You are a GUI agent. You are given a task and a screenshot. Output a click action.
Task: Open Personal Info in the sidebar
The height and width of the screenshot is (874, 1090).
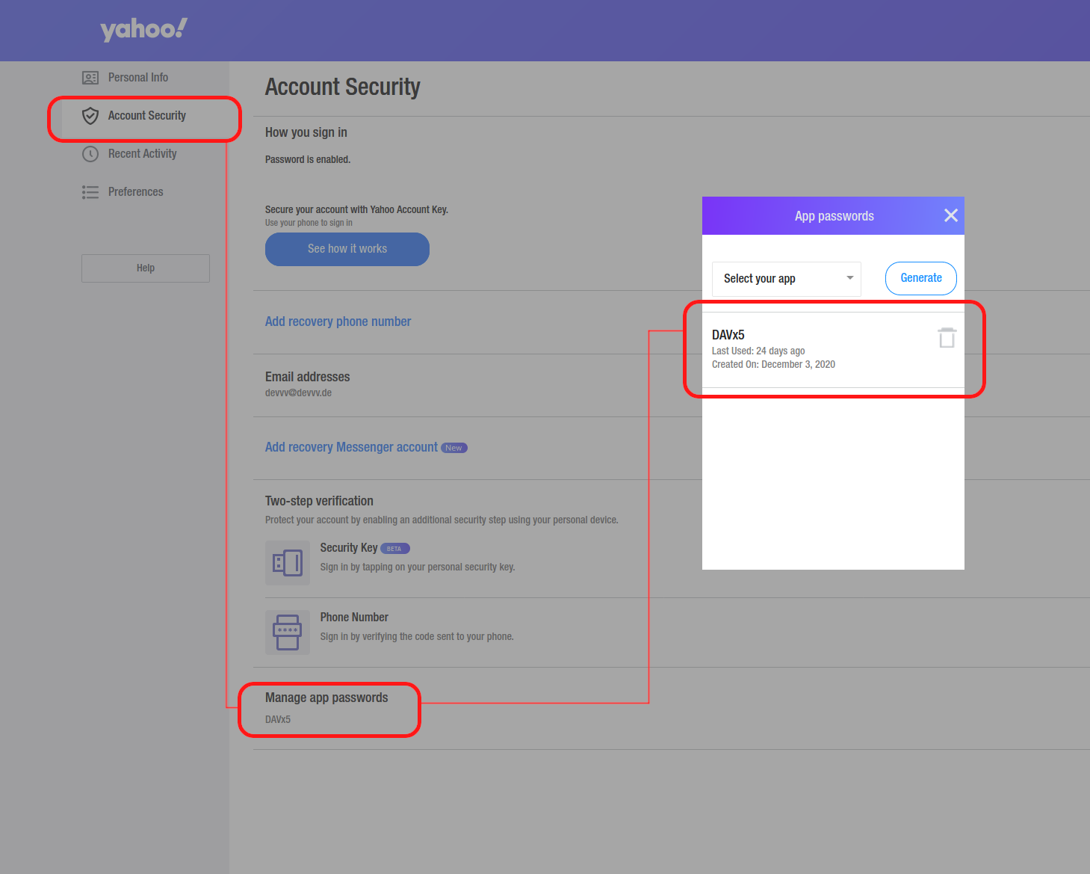point(138,78)
